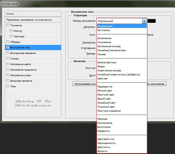The width and height of the screenshot is (175, 154).
Task: Click the Использовать по умолчанию button
Action: 84,84
